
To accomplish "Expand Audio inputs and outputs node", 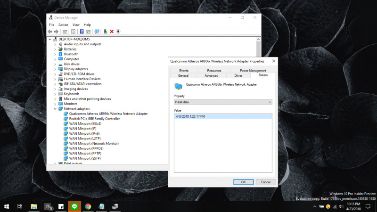I will pos(55,44).
